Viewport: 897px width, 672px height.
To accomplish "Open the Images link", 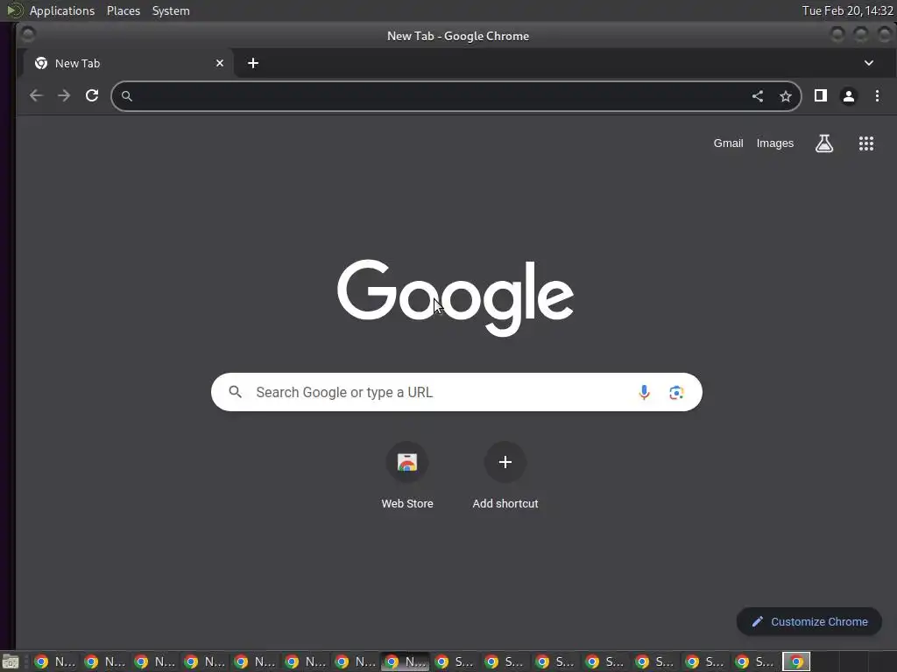I will point(775,143).
